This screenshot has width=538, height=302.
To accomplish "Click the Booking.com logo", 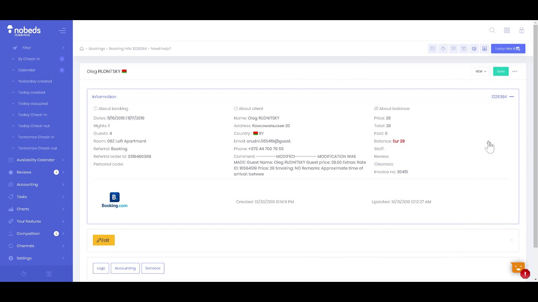I will pyautogui.click(x=114, y=200).
